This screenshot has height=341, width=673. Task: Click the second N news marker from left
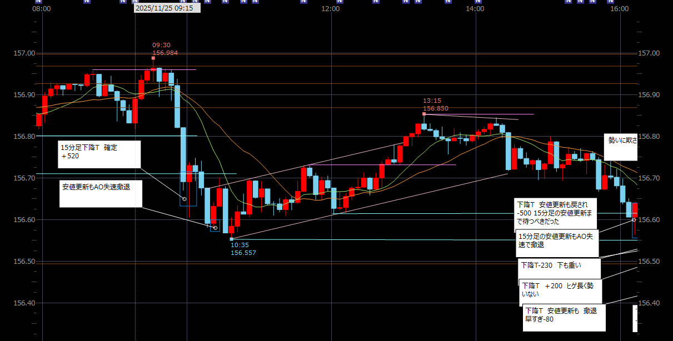coord(122,2)
